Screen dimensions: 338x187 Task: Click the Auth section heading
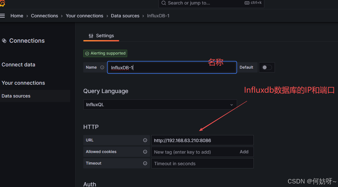pyautogui.click(x=90, y=184)
